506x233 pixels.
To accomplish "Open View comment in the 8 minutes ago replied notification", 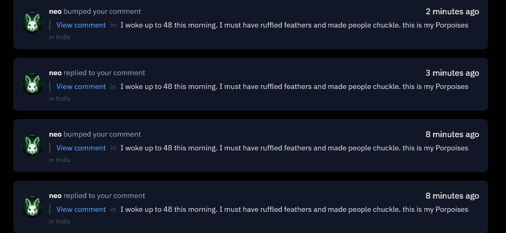I will tap(81, 209).
